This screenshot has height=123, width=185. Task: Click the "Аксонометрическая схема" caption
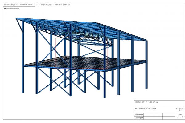145,109
